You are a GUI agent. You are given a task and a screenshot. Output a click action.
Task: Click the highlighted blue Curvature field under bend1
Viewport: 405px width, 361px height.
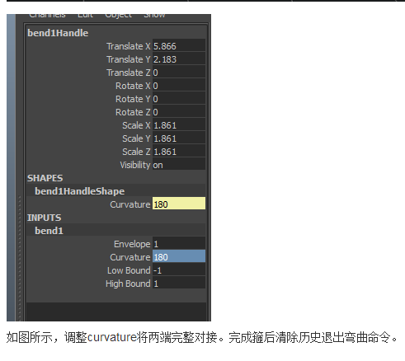click(x=179, y=257)
